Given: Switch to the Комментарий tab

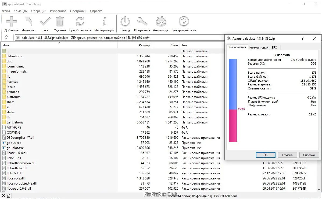Looking at the screenshot, I should [x=259, y=47].
